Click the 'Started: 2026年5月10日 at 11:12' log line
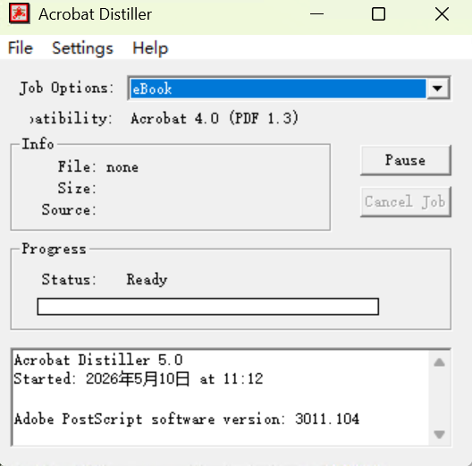The image size is (472, 466). [x=139, y=378]
